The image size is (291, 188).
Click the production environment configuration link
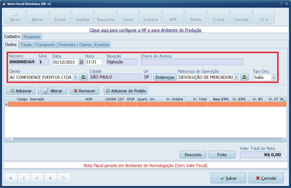pos(145,30)
